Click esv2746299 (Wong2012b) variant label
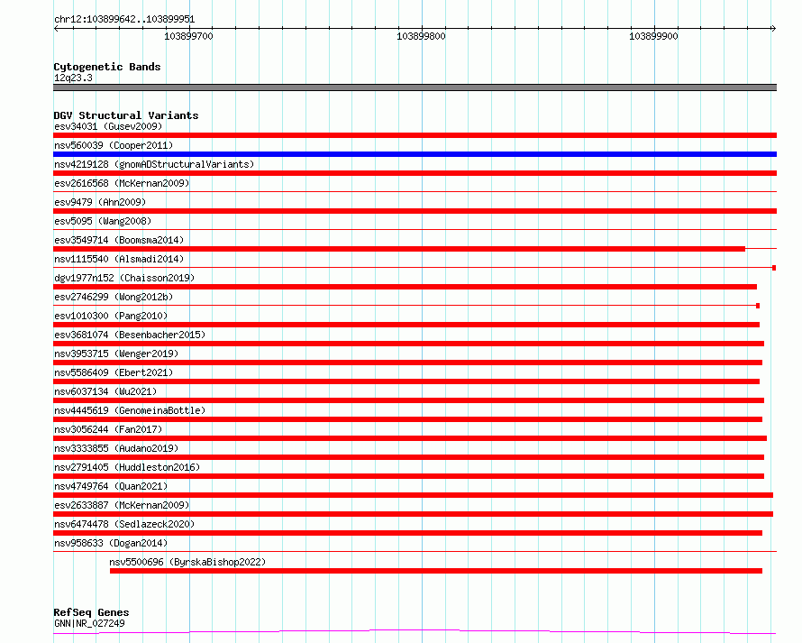 (x=114, y=297)
